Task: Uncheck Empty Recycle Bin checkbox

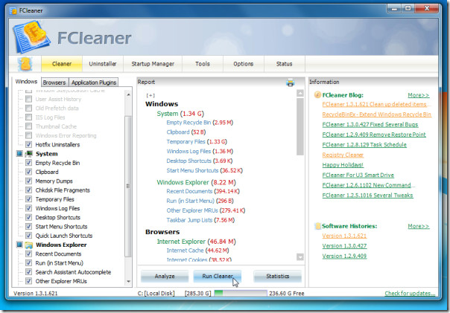Action: 28,163
